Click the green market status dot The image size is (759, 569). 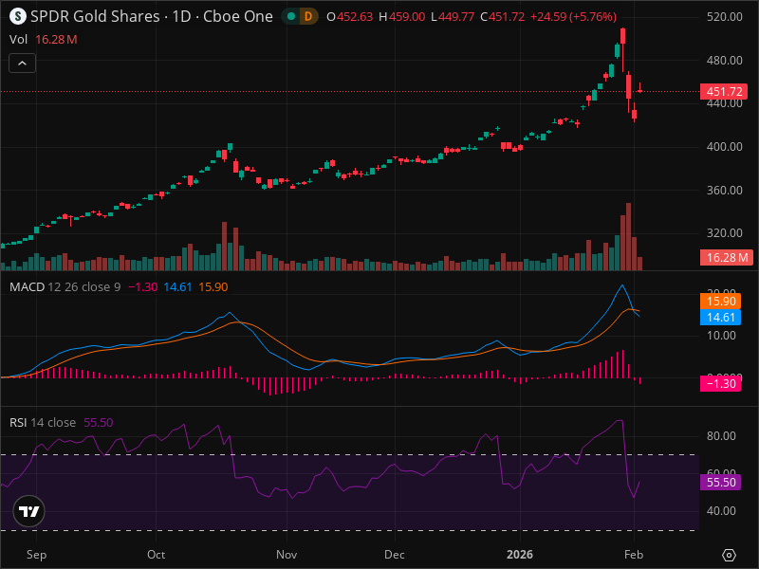(x=291, y=16)
